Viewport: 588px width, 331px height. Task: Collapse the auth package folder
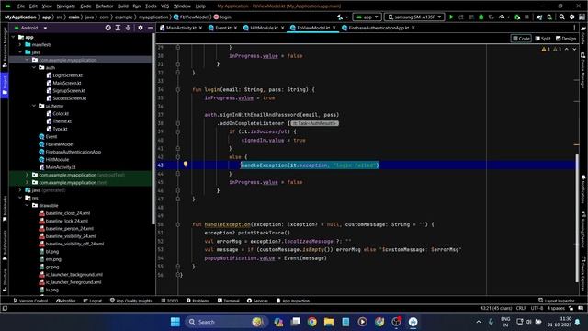tap(34, 67)
